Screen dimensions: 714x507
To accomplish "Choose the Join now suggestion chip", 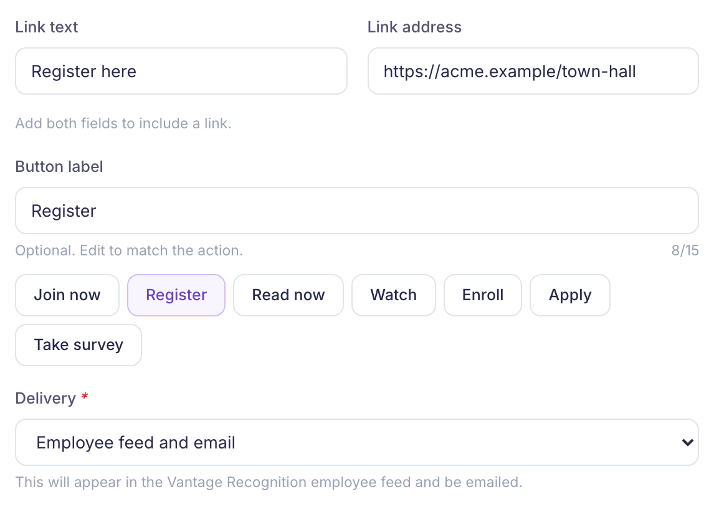I will tap(67, 295).
